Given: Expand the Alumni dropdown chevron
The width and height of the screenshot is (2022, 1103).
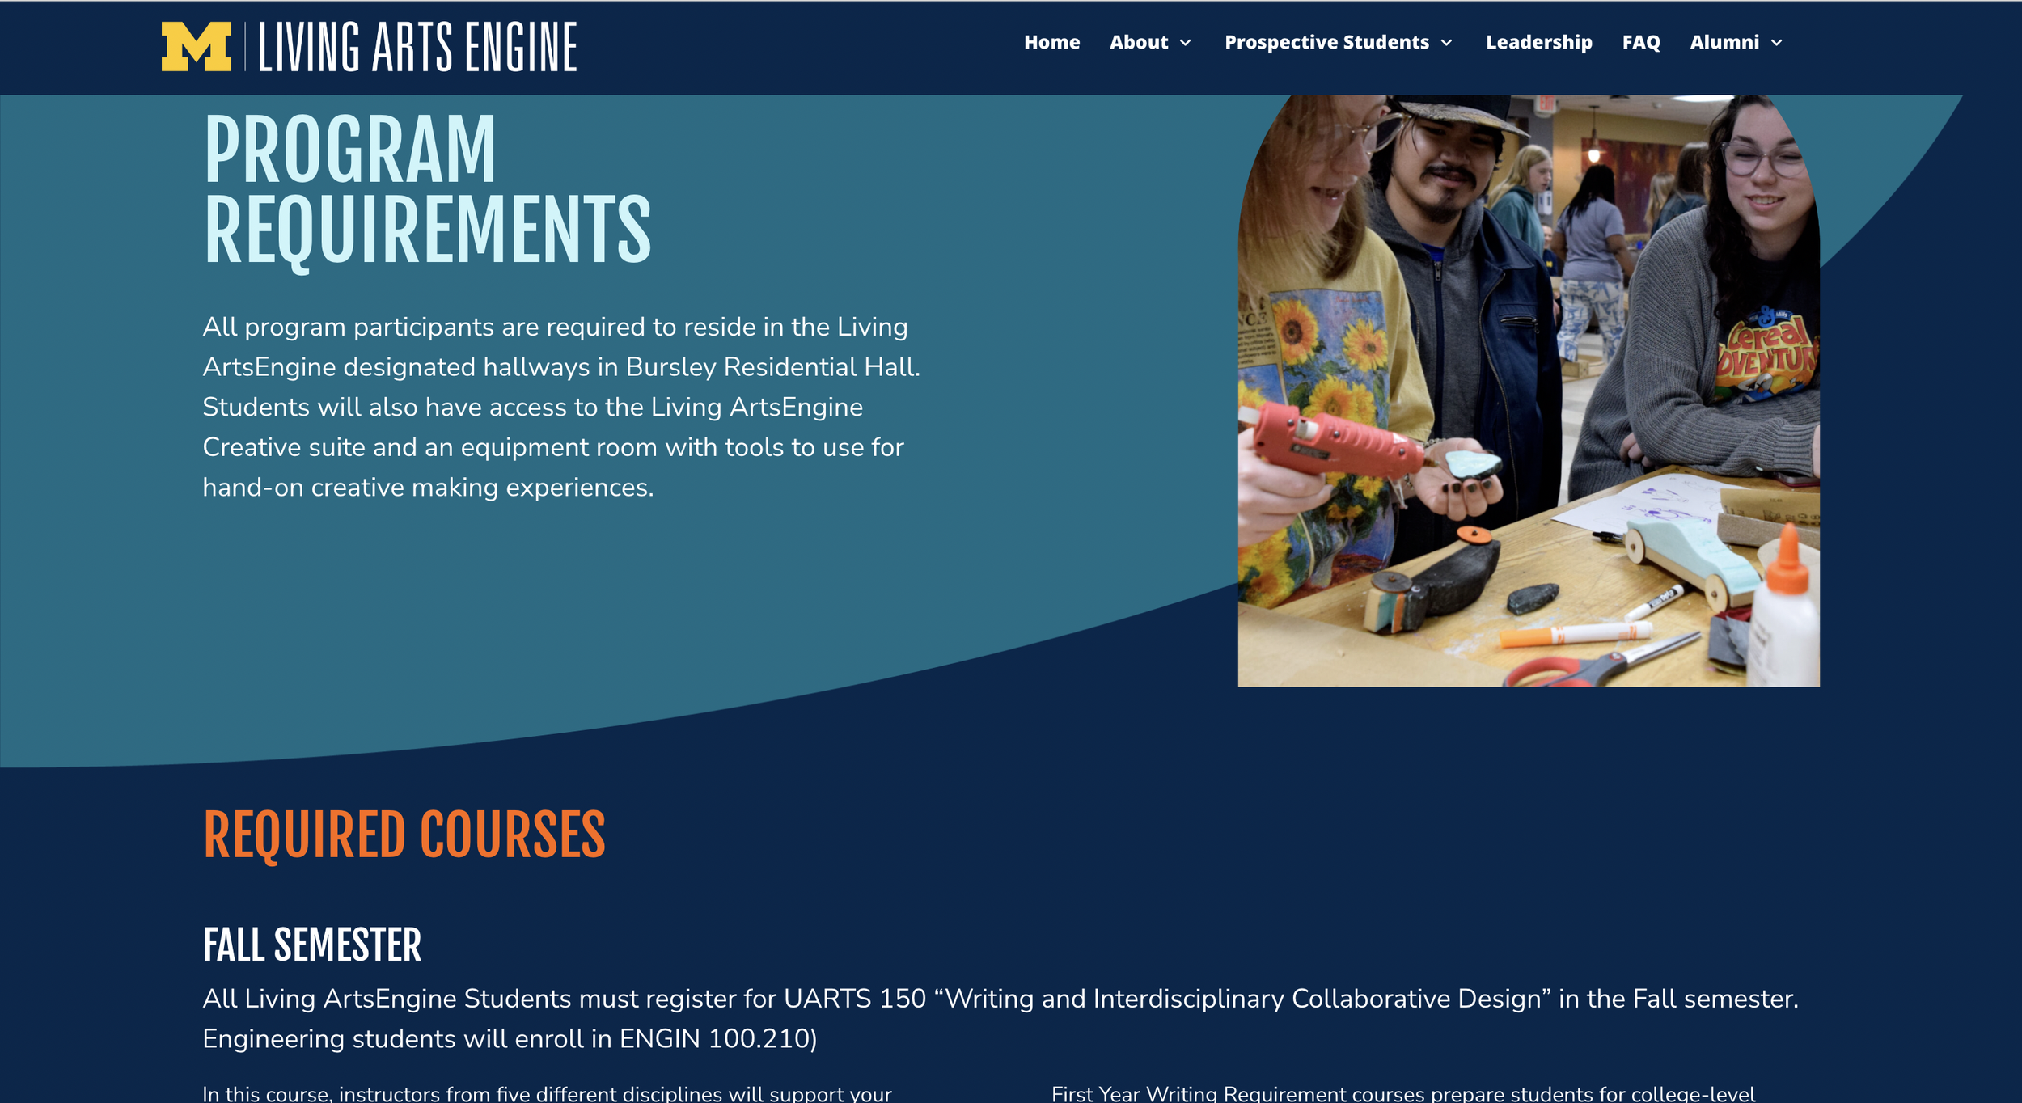Looking at the screenshot, I should pyautogui.click(x=1776, y=43).
